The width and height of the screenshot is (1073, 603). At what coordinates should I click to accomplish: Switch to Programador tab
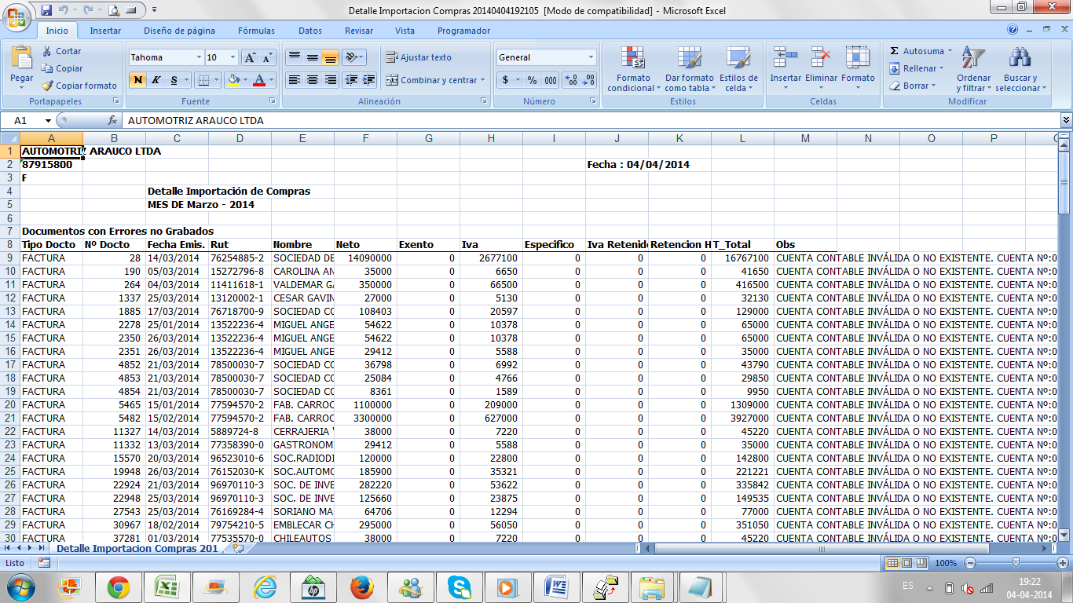(463, 31)
